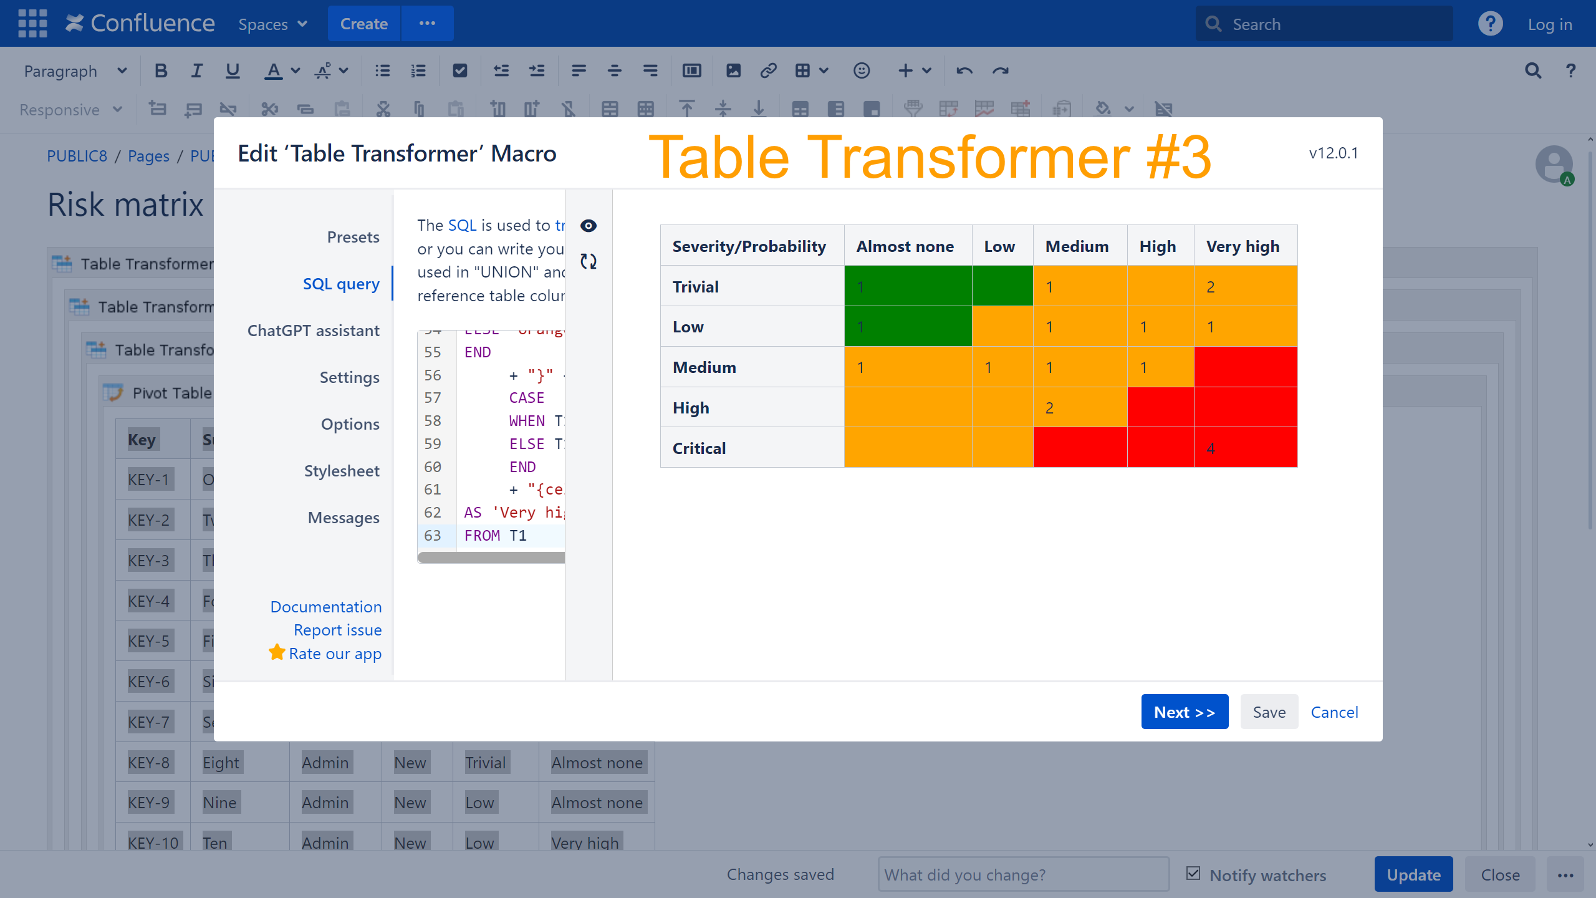Toggle the preview eye icon
This screenshot has height=898, width=1596.
point(588,226)
